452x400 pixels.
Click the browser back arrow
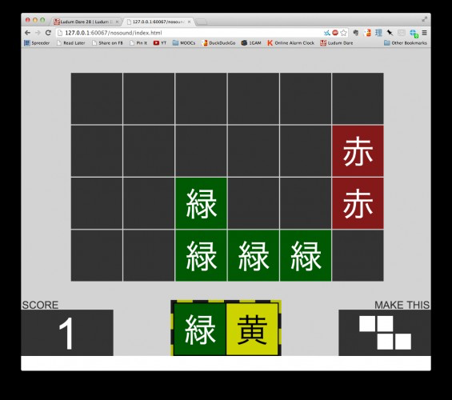point(28,33)
